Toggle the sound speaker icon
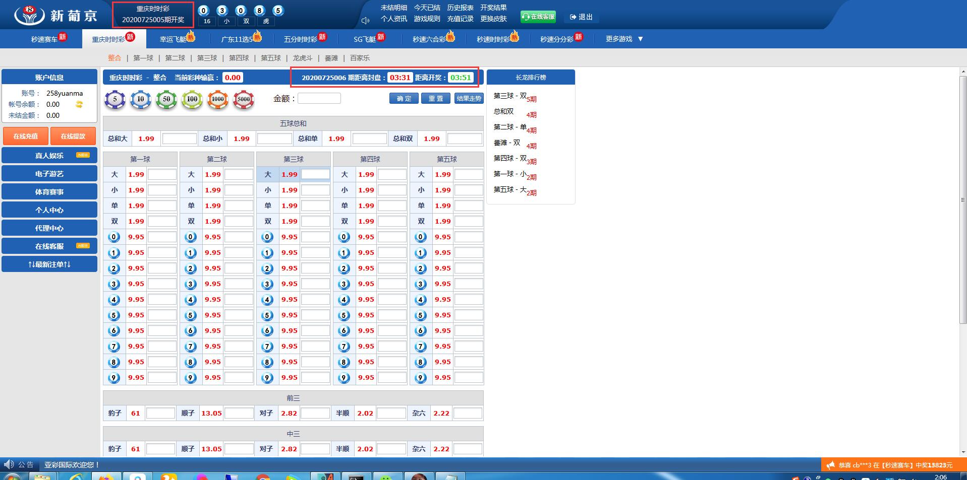Viewport: 967px width, 480px height. point(365,21)
